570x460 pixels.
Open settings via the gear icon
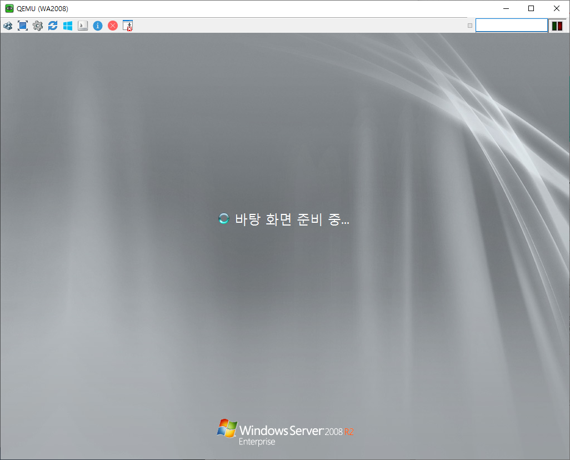coord(38,26)
